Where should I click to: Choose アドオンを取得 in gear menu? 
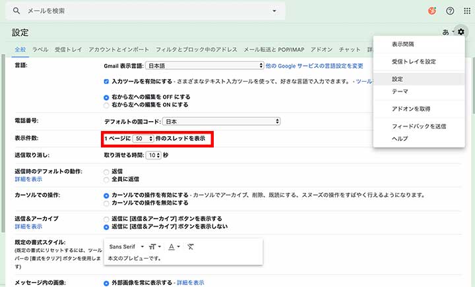[419, 109]
